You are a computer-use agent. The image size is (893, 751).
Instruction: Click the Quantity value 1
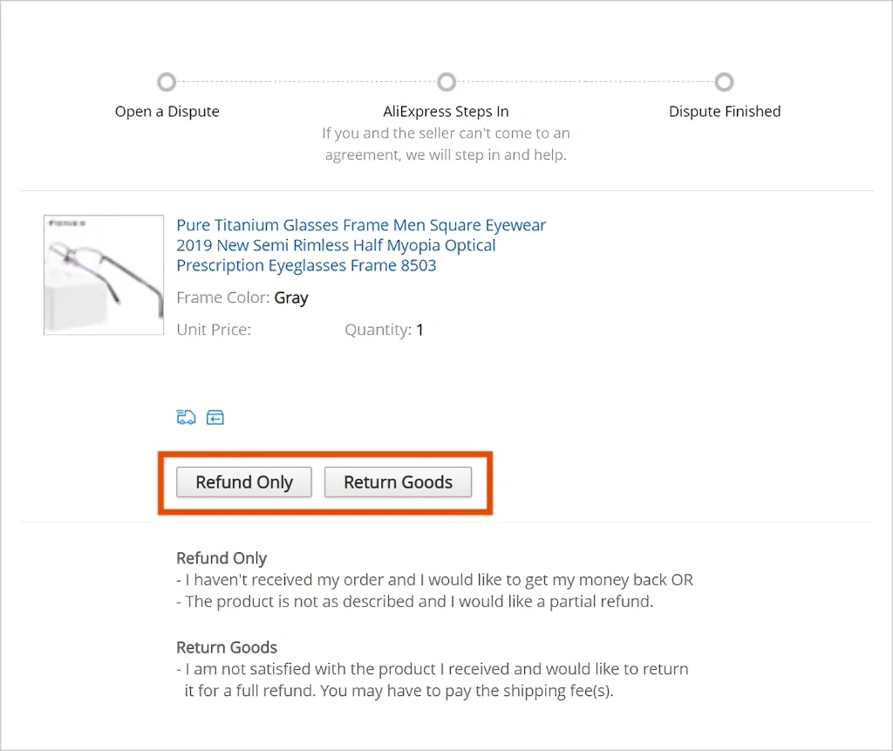(419, 330)
